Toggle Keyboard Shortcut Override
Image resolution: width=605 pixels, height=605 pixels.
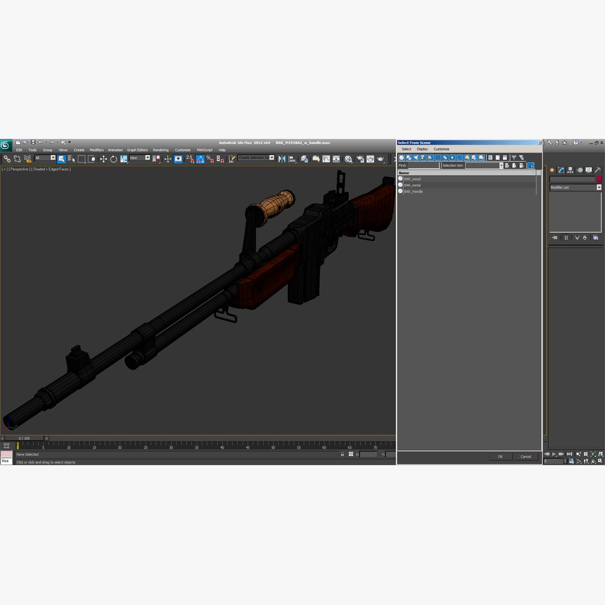pos(178,159)
